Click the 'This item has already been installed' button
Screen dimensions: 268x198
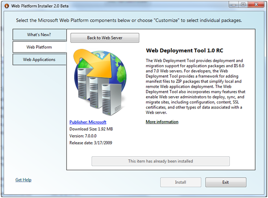click(x=160, y=161)
